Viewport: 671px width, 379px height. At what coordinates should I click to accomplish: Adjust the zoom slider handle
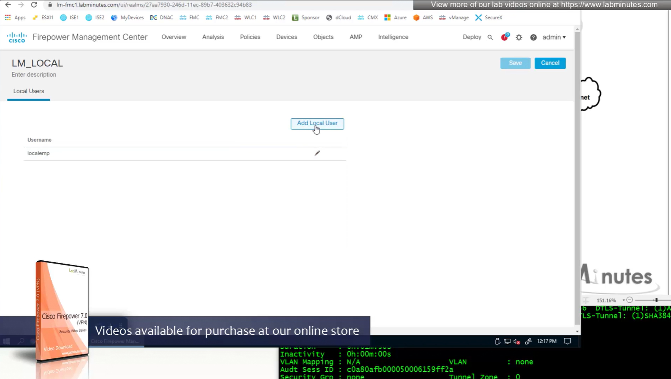pos(656,300)
